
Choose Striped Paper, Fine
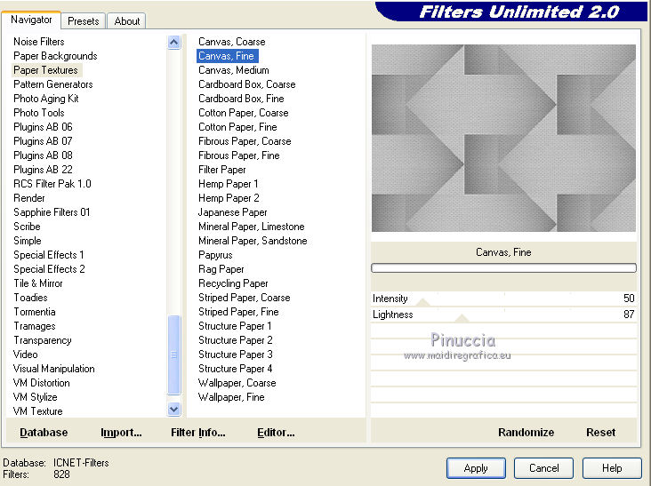point(238,312)
